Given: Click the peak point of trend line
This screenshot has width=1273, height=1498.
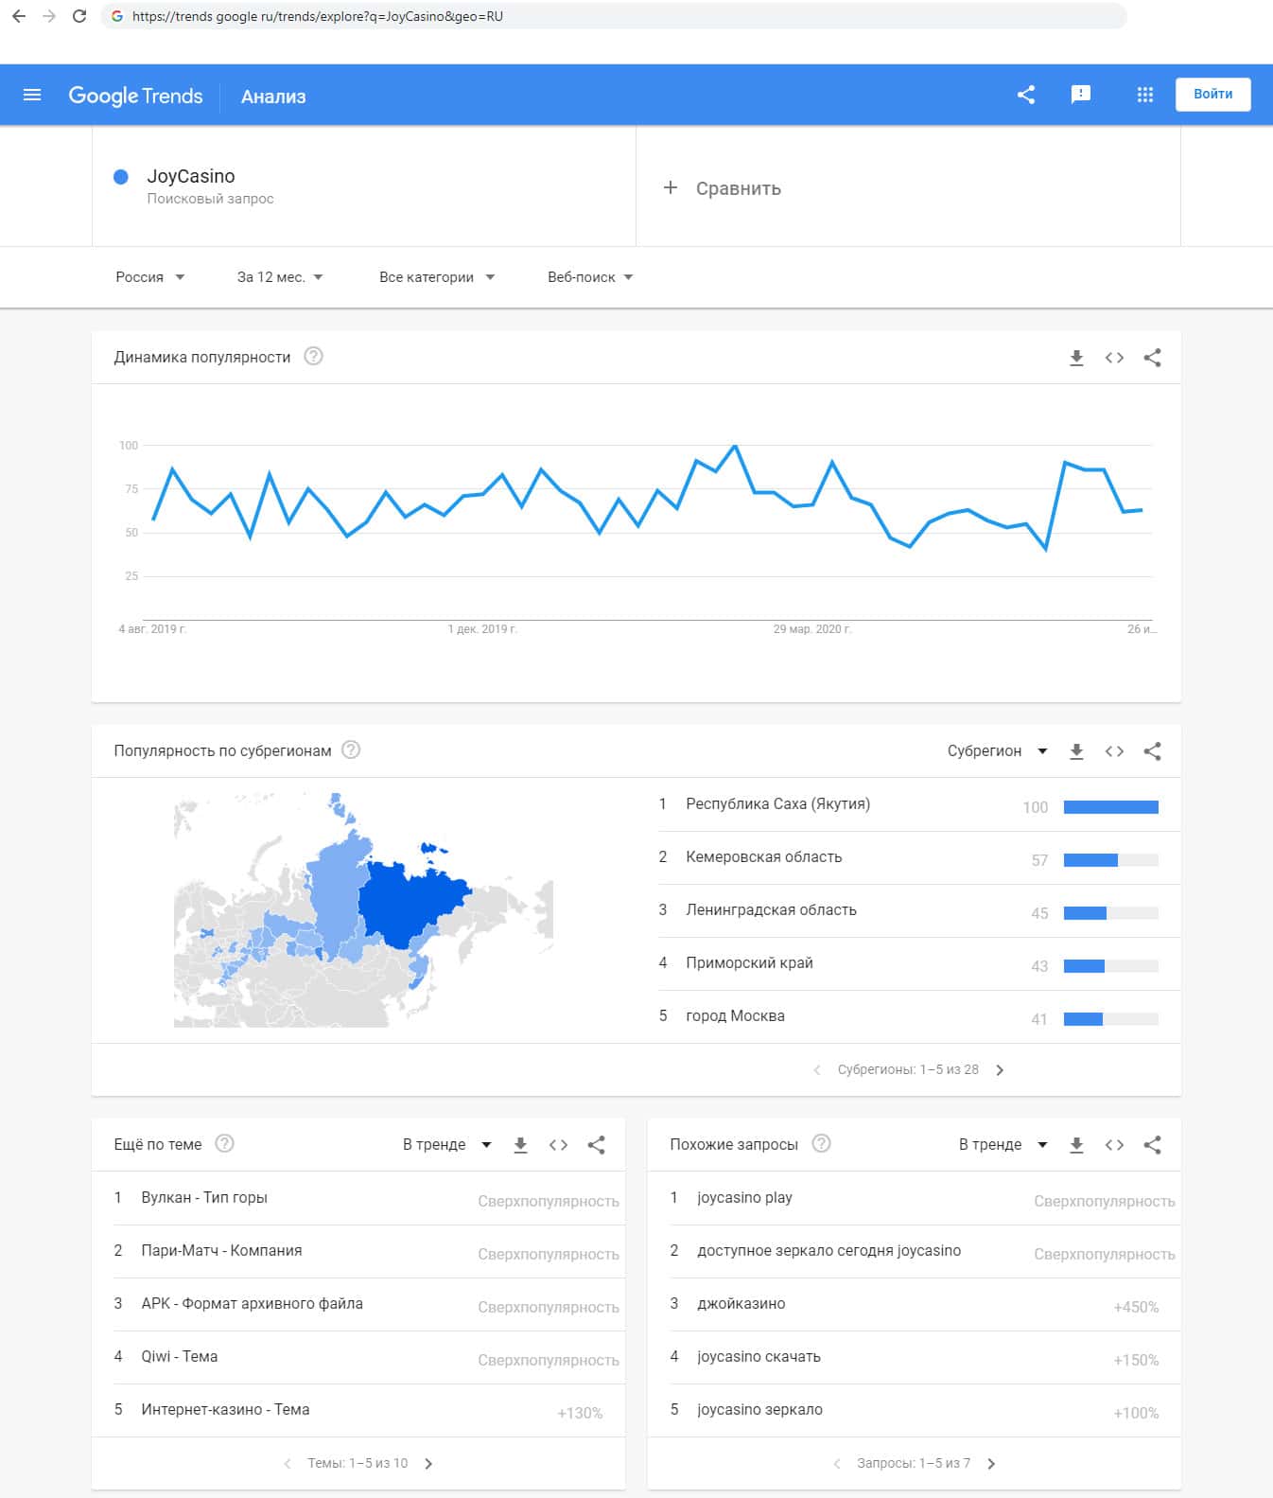Looking at the screenshot, I should pos(735,446).
